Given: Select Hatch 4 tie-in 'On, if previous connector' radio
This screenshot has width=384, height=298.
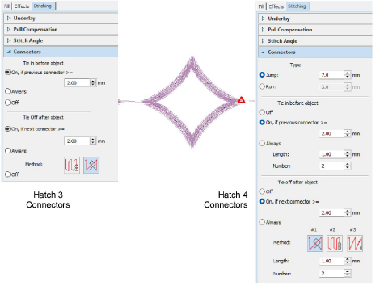Looking at the screenshot, I should tap(262, 122).
